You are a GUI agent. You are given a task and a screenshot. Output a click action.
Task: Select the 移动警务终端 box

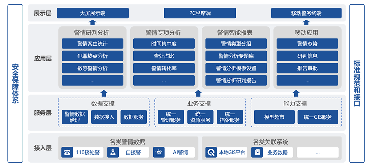tap(306, 13)
